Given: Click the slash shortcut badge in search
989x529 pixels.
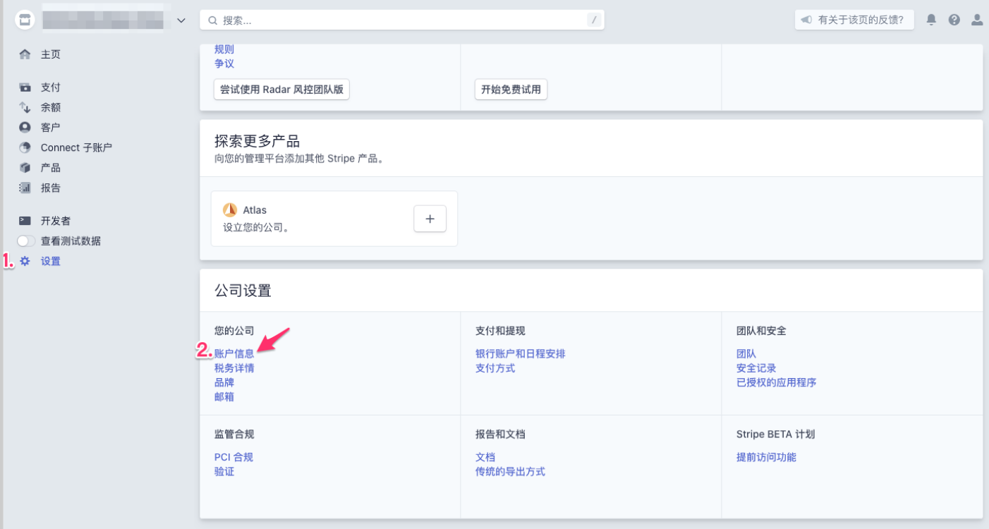Looking at the screenshot, I should point(594,20).
